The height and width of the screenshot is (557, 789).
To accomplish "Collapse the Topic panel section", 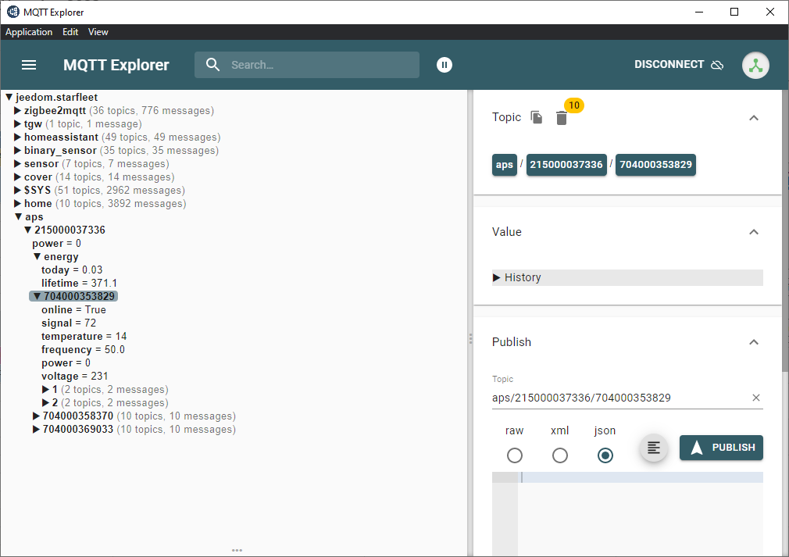I will 753,118.
